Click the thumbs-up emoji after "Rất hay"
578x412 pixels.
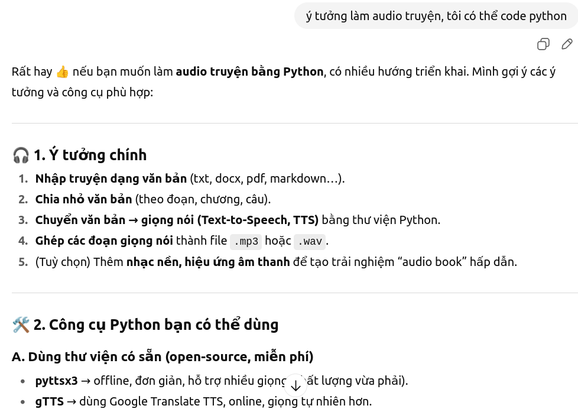(x=63, y=72)
